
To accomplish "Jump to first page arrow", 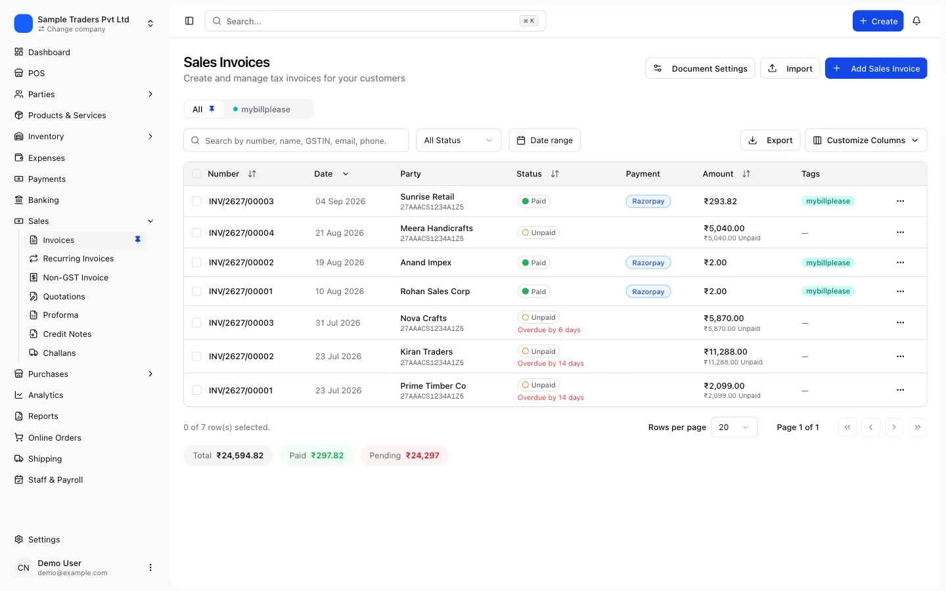I will pos(847,427).
